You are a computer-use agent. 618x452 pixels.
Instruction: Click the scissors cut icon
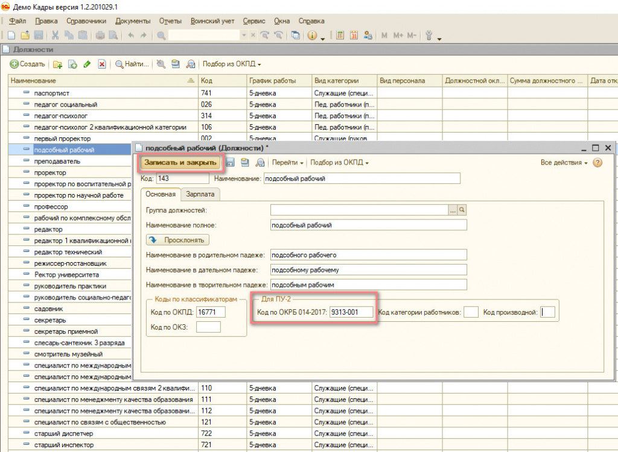[x=55, y=36]
